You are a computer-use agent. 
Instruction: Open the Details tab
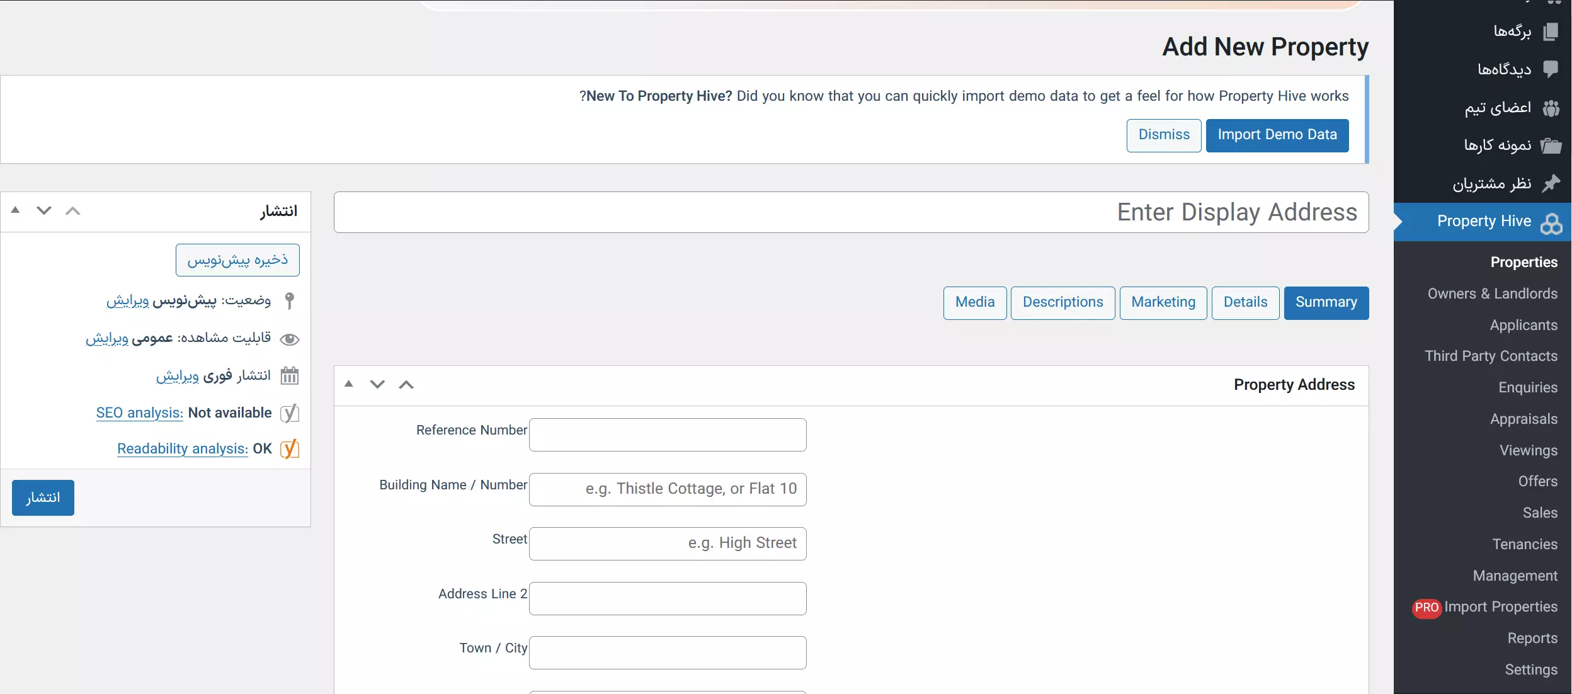pos(1246,303)
